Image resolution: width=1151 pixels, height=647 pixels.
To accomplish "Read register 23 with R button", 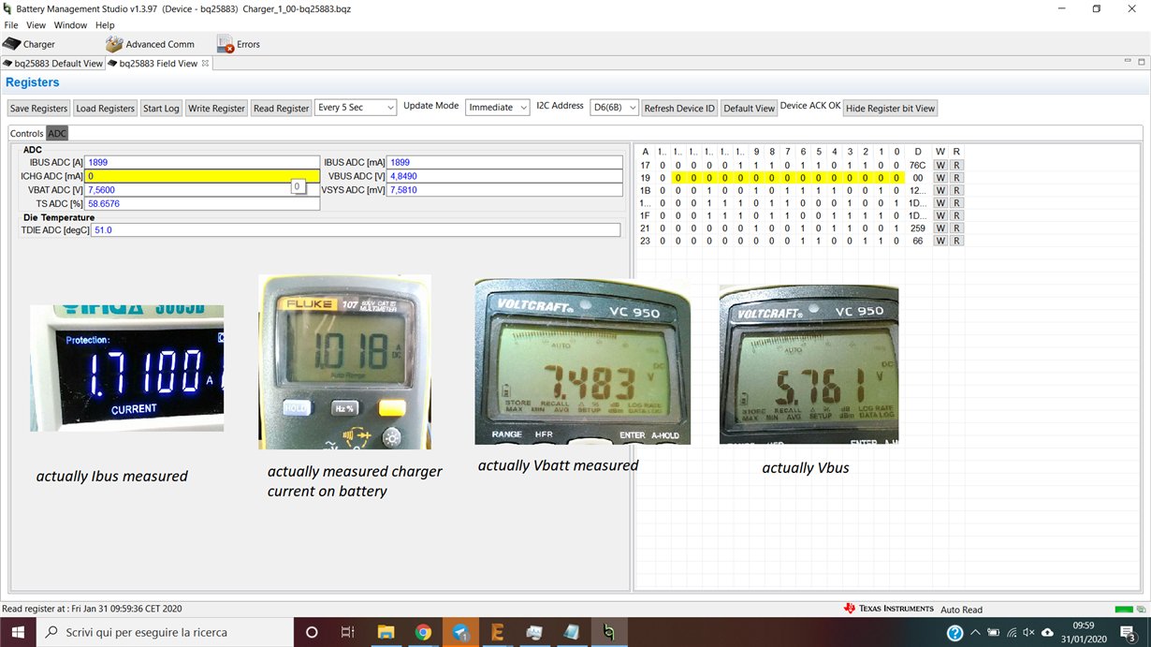I will [x=956, y=241].
